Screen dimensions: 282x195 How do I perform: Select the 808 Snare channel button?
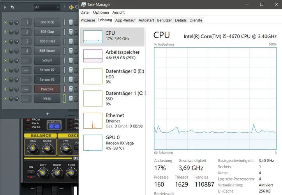47,51
